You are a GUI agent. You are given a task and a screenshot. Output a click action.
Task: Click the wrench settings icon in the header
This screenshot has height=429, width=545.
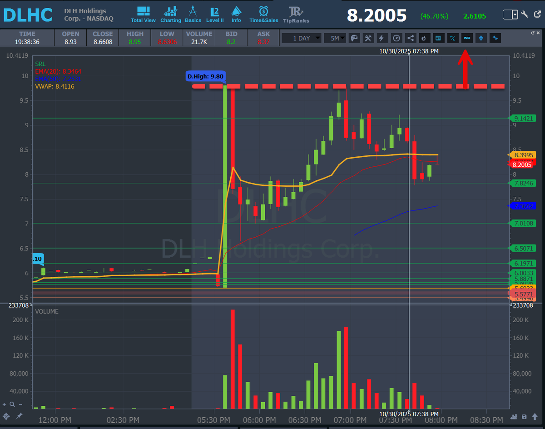pos(525,14)
